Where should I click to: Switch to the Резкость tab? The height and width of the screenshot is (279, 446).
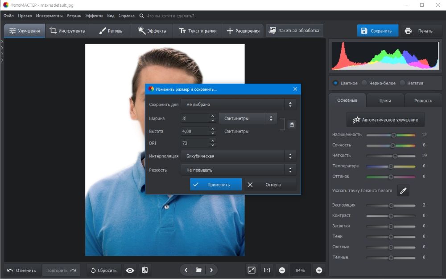423,101
